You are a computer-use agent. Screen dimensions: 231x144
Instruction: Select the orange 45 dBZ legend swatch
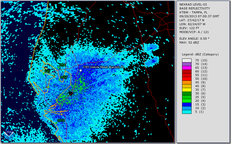click(187, 83)
